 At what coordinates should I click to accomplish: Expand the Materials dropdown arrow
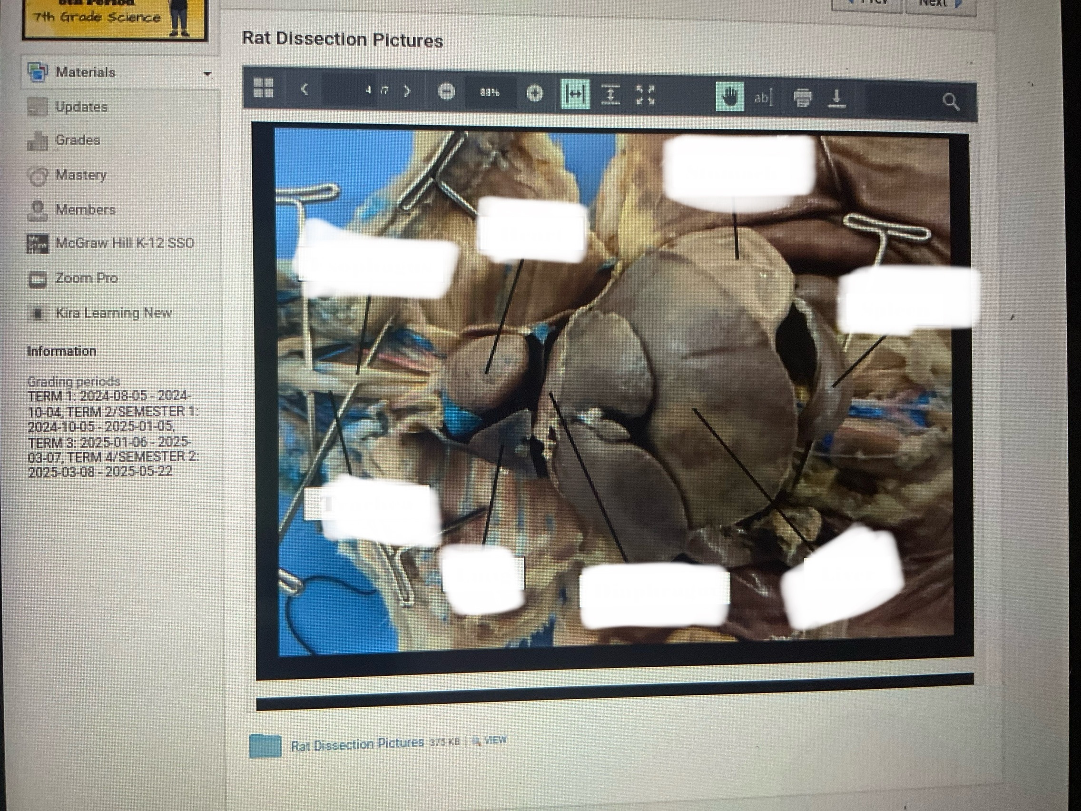(207, 74)
